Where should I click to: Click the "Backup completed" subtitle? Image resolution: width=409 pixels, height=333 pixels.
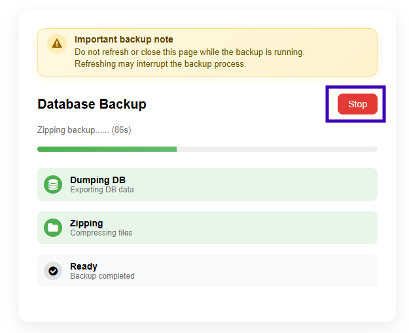coord(102,276)
